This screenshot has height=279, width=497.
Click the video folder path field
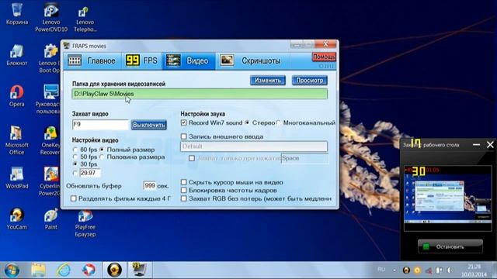tap(200, 94)
